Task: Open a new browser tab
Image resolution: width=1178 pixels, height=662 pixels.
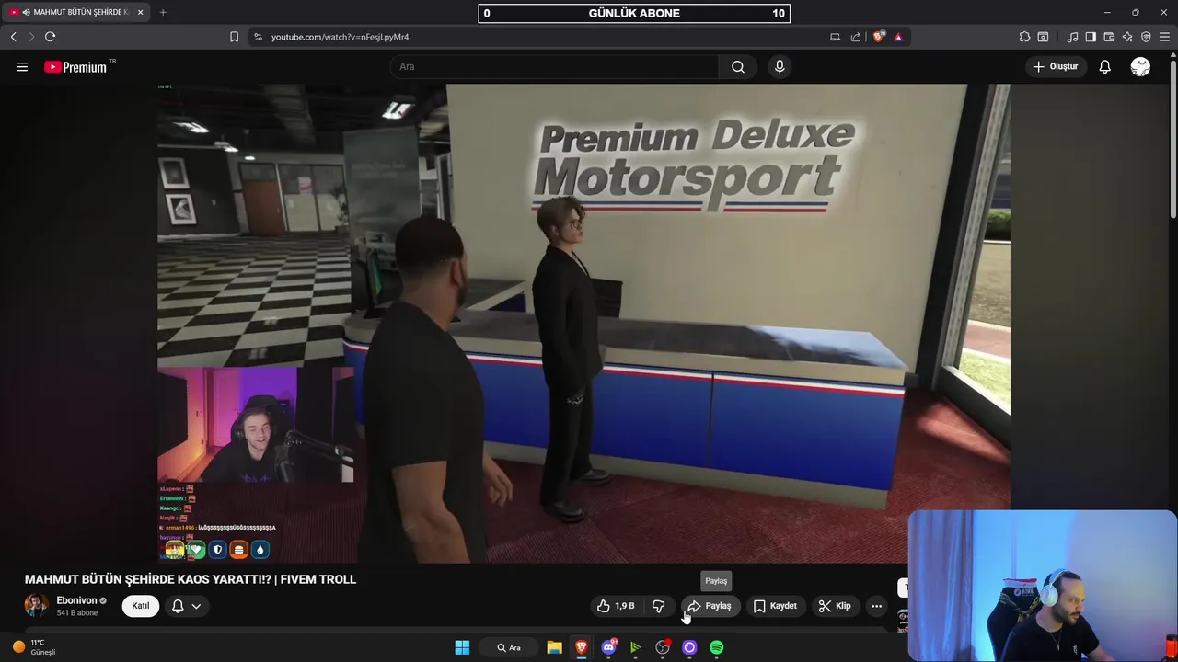Action: tap(163, 12)
